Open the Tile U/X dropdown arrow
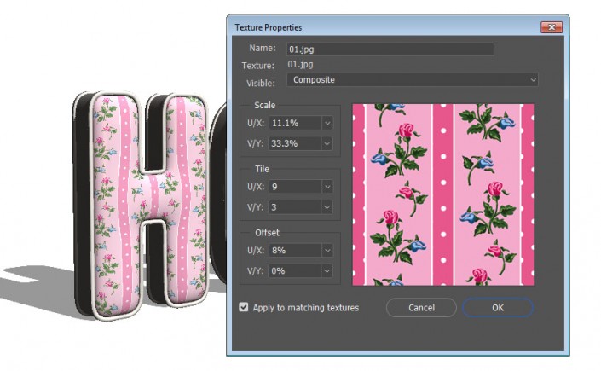The width and height of the screenshot is (601, 371). click(327, 186)
